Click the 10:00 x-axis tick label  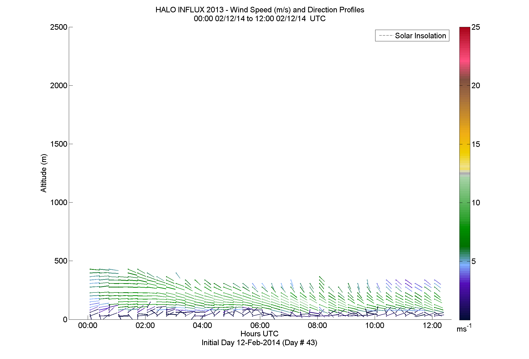point(375,325)
